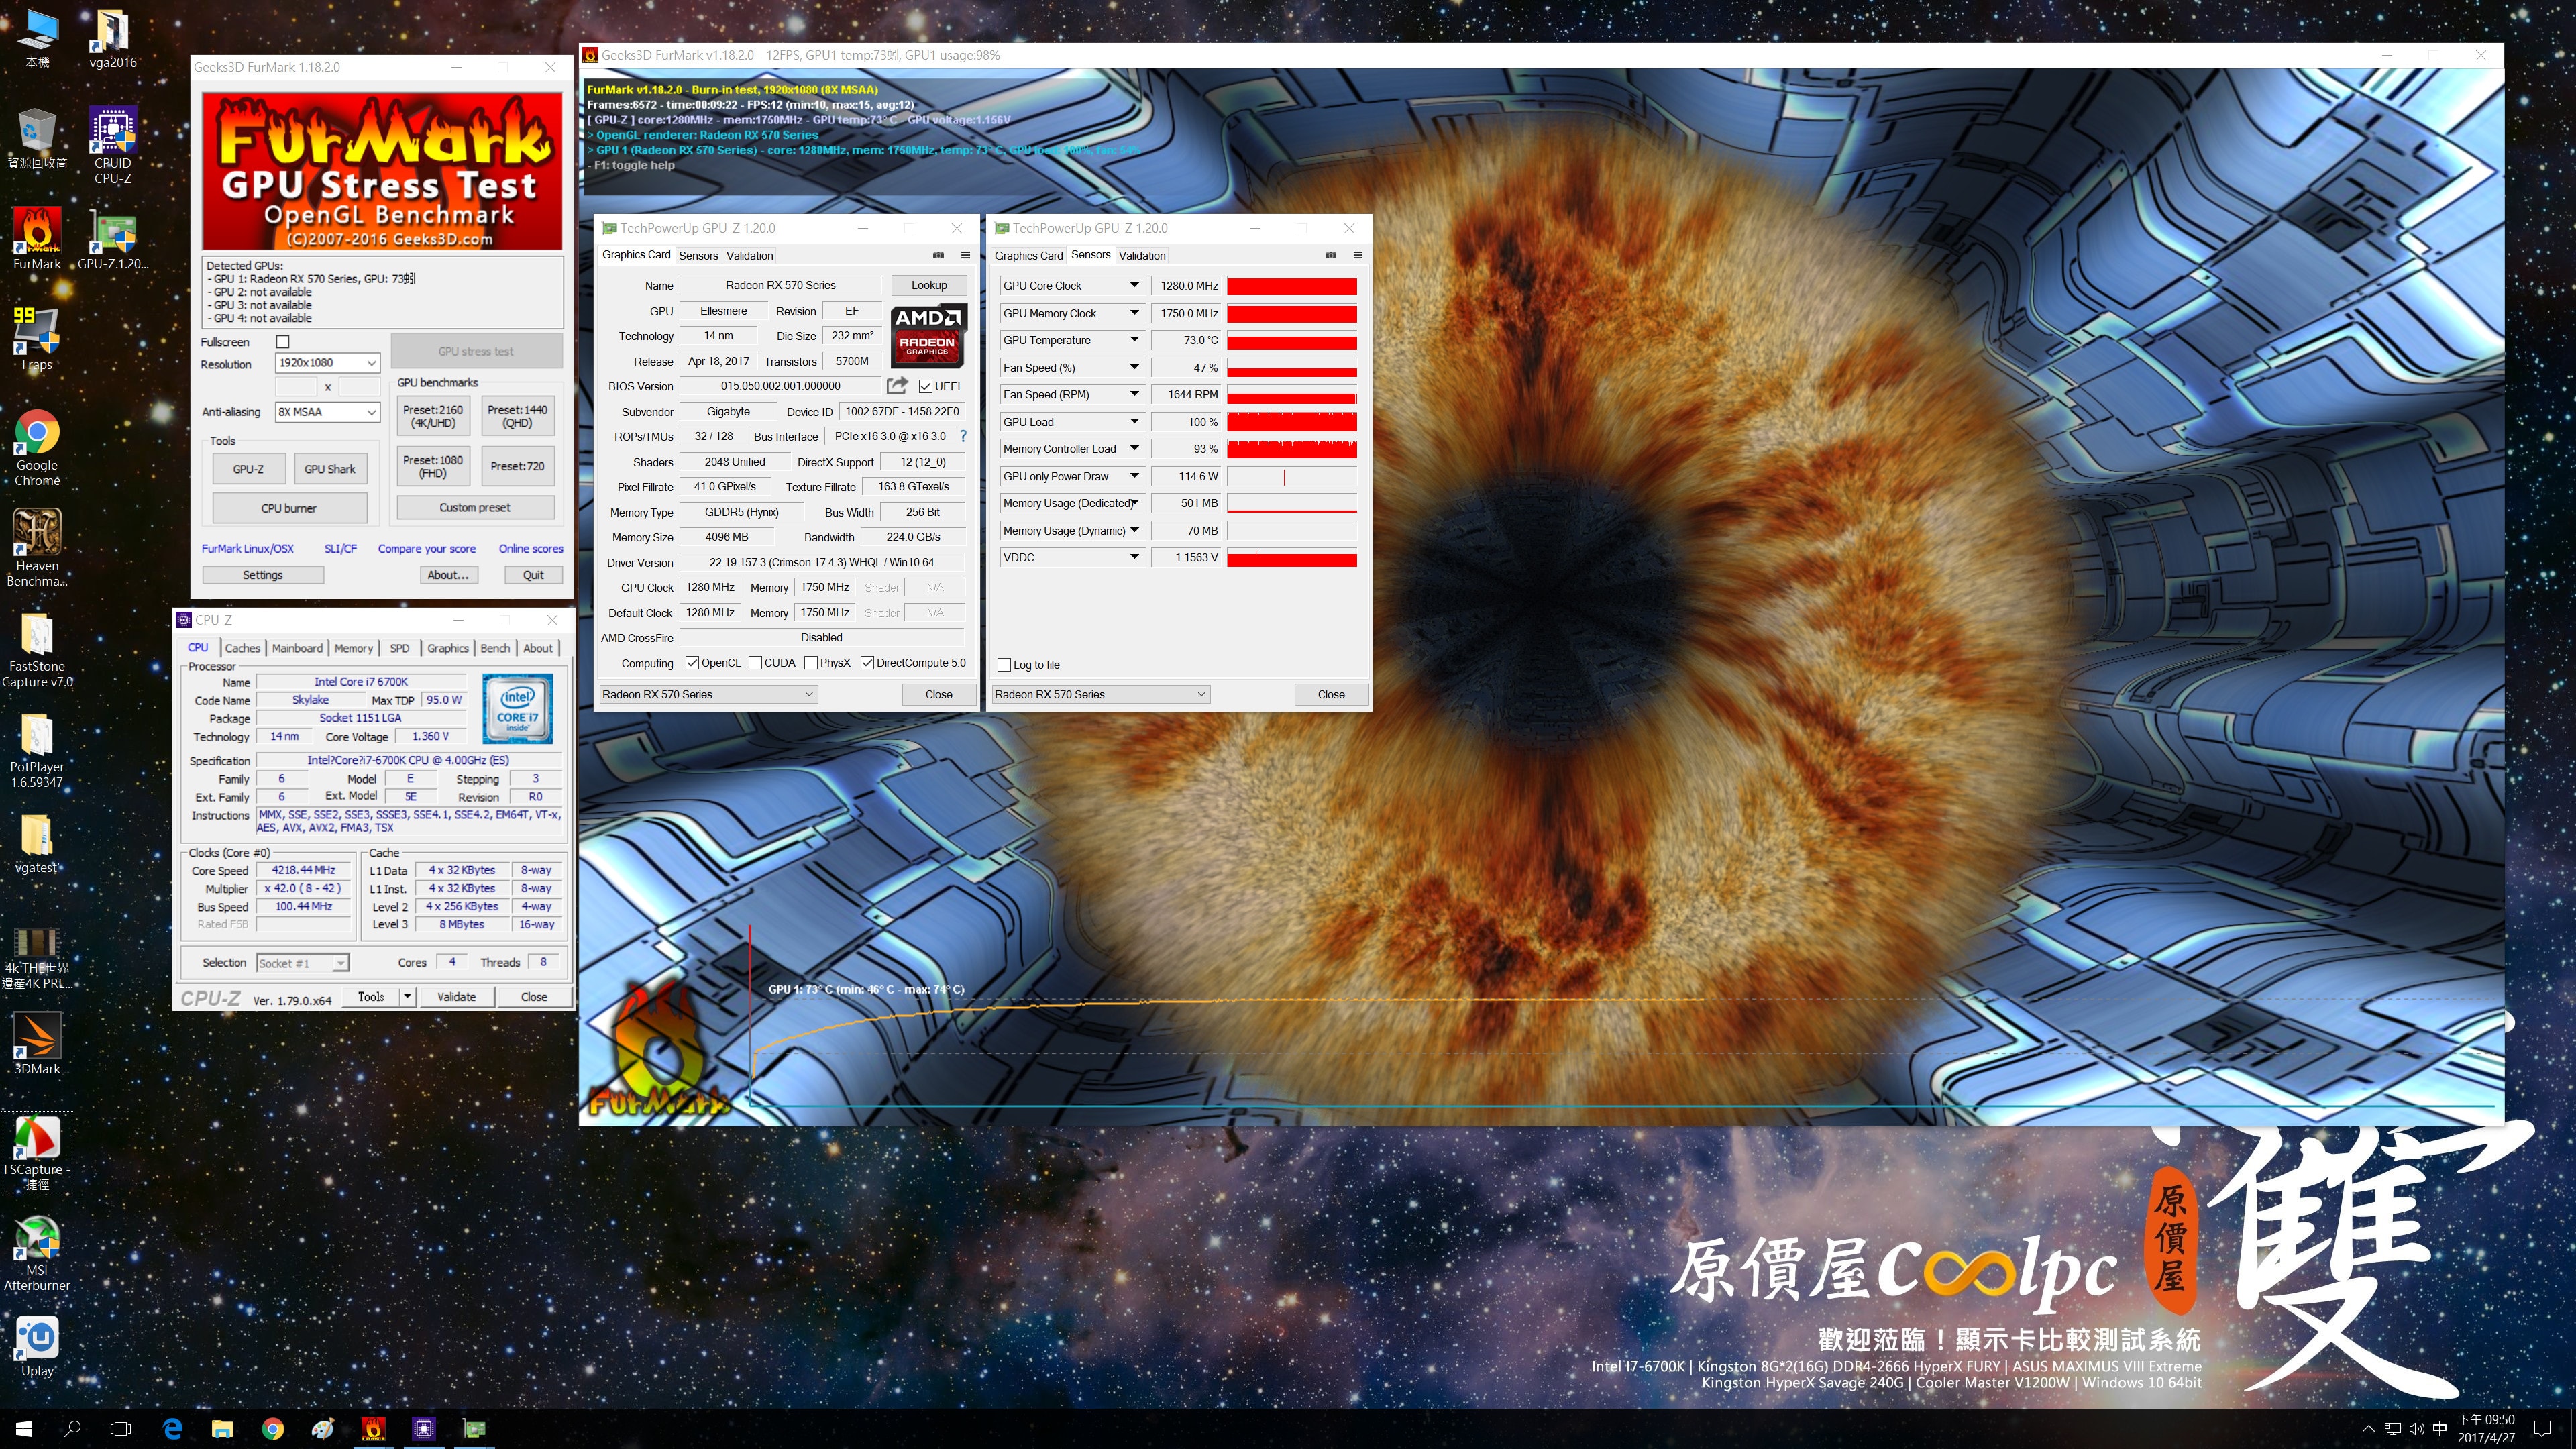This screenshot has width=2576, height=1449.
Task: Click Memory Controller Load sensor graph
Action: pos(1292,449)
